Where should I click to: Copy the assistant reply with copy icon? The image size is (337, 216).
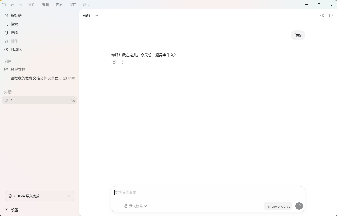point(115,62)
